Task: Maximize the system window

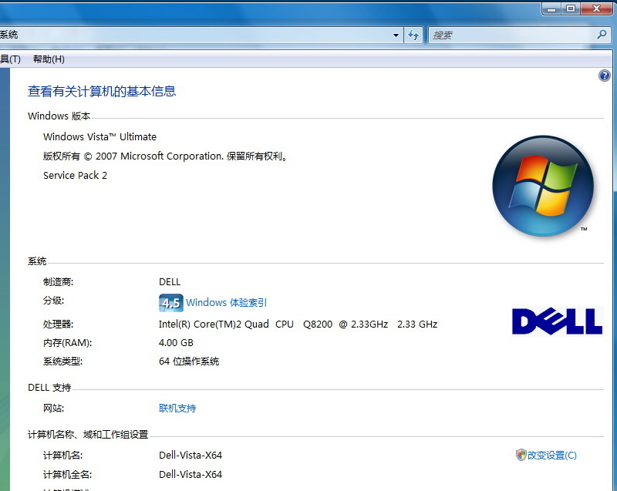Action: [x=570, y=8]
